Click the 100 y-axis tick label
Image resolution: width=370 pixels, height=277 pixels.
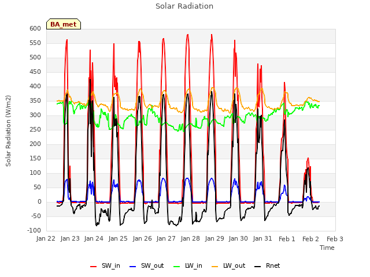[35, 173]
